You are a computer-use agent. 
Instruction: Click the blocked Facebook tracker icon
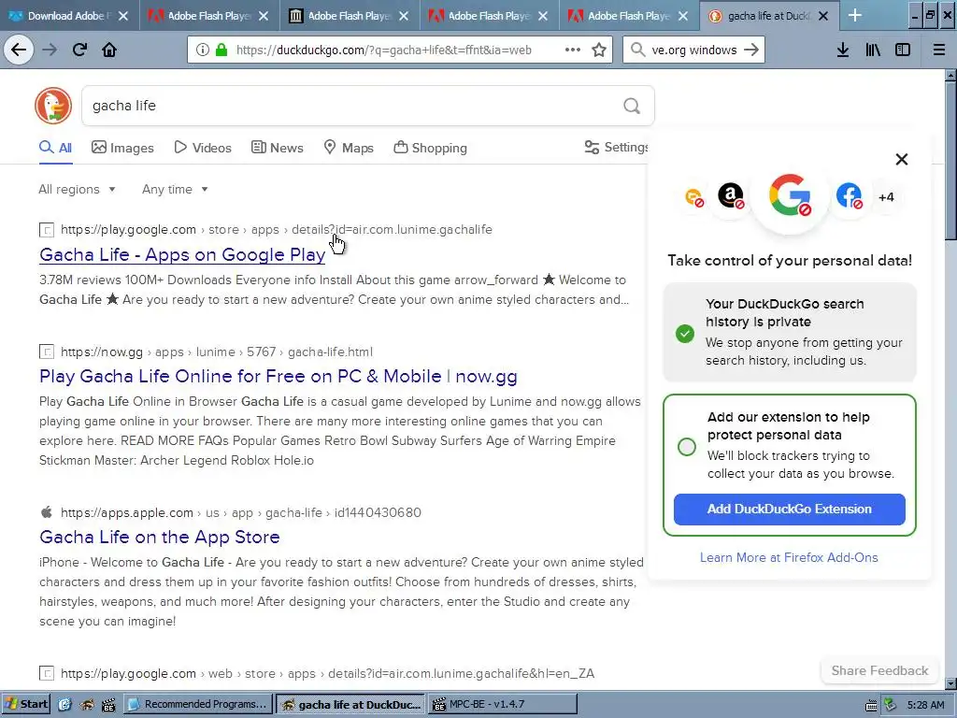coord(849,196)
